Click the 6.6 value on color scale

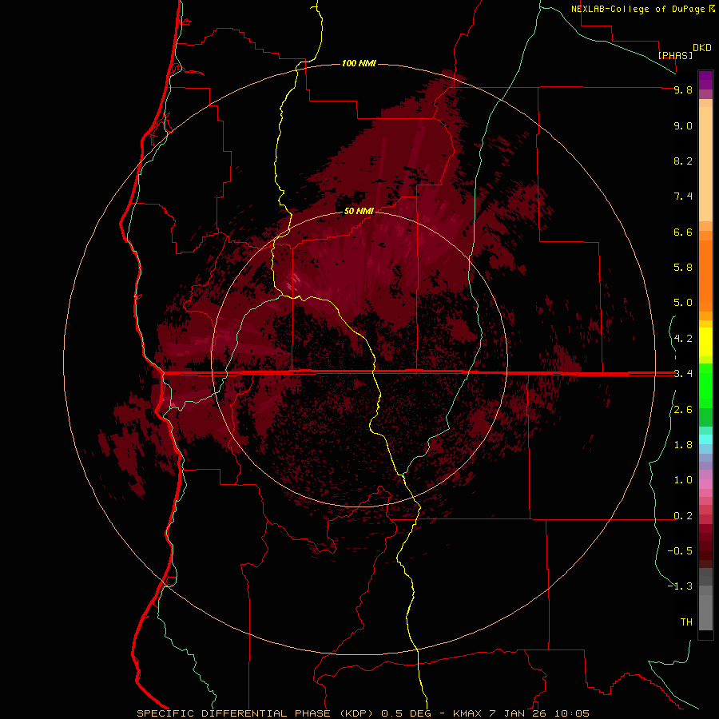pos(683,232)
